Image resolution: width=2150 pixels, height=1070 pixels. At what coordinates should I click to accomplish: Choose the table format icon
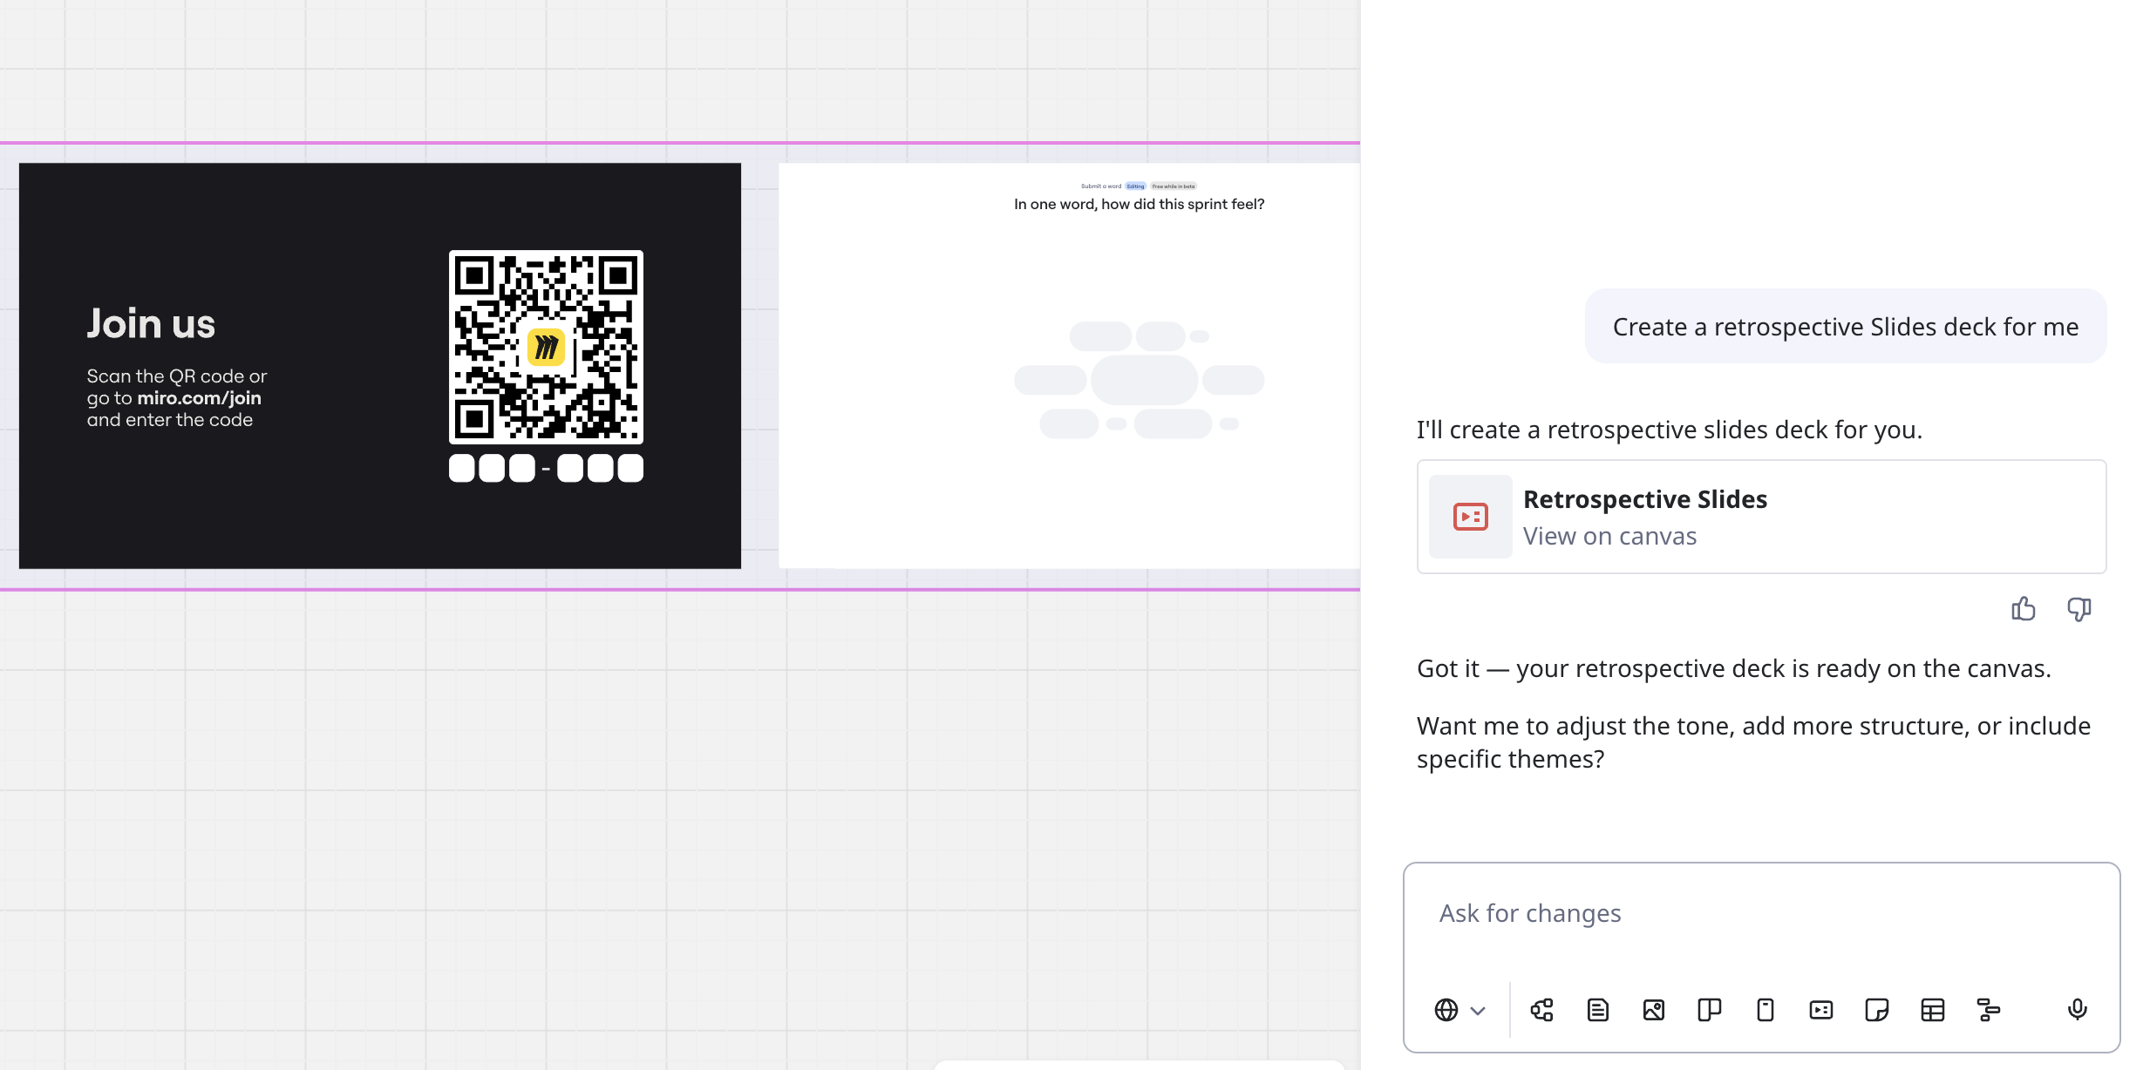[1932, 1010]
